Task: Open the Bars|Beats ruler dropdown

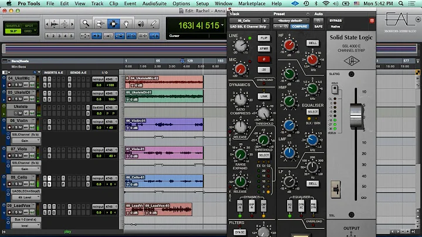Action: pyautogui.click(x=9, y=61)
